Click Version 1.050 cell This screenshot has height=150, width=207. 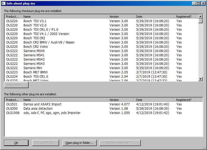click(120, 113)
